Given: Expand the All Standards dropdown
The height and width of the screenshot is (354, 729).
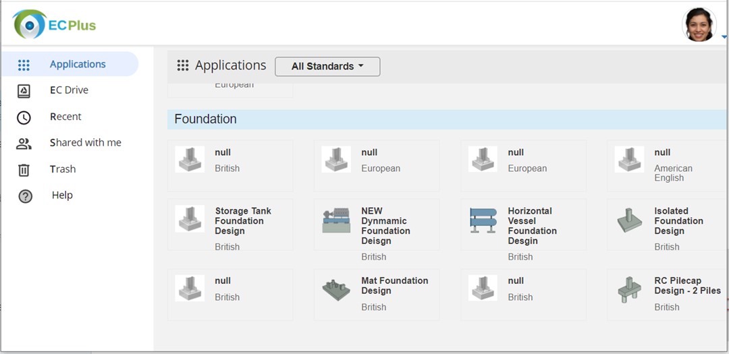Looking at the screenshot, I should tap(327, 67).
